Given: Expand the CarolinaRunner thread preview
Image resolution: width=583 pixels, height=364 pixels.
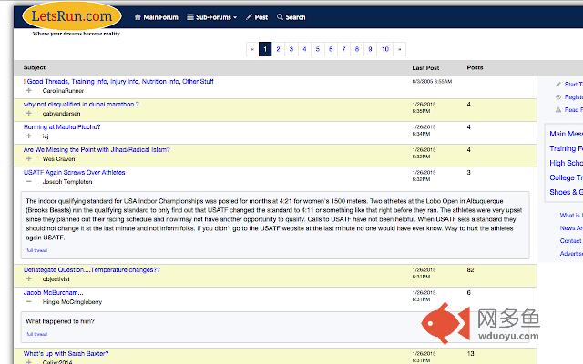Looking at the screenshot, I should [29, 90].
